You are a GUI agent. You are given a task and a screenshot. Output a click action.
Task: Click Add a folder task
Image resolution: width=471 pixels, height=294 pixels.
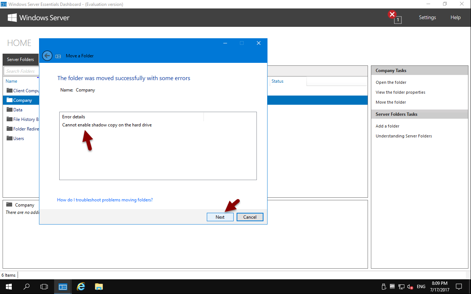387,126
